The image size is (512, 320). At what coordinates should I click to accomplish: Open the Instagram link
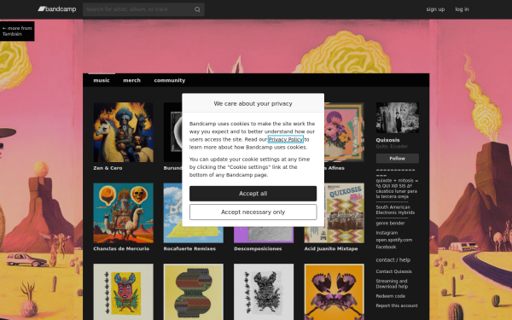tap(387, 233)
